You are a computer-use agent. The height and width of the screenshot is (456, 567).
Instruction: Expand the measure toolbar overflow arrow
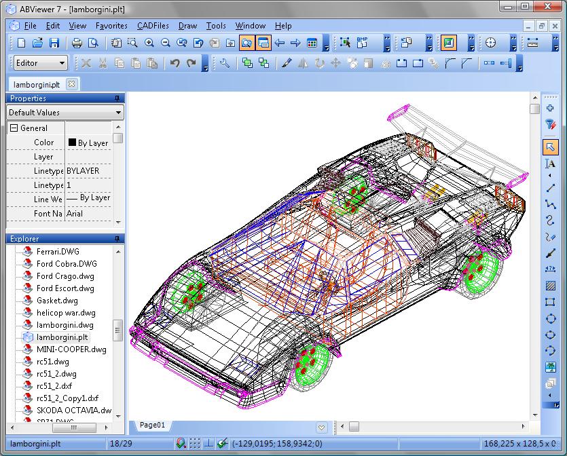click(x=555, y=43)
